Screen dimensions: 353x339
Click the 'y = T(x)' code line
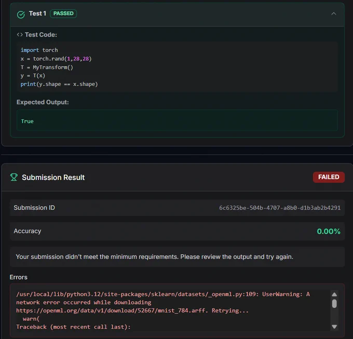click(x=33, y=76)
